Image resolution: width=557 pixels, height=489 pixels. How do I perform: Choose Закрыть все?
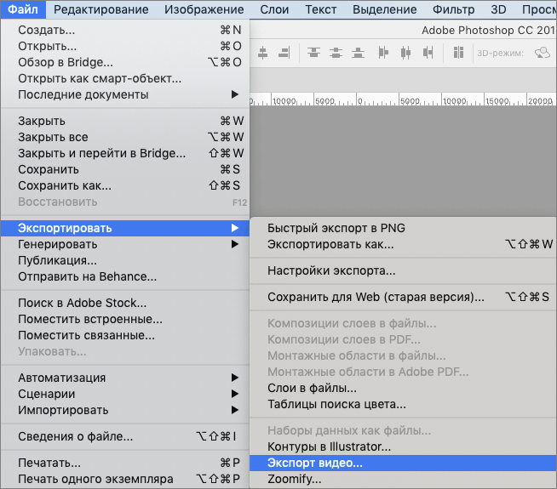pyautogui.click(x=124, y=137)
